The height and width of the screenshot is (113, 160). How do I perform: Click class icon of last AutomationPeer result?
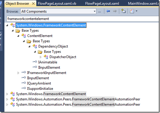(12, 104)
